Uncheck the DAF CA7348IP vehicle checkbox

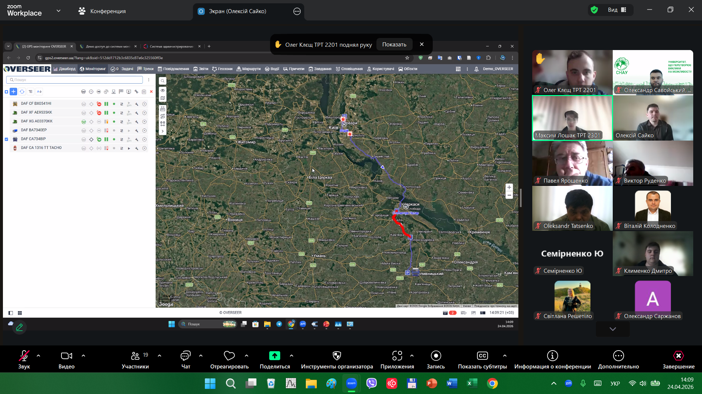pos(7,139)
